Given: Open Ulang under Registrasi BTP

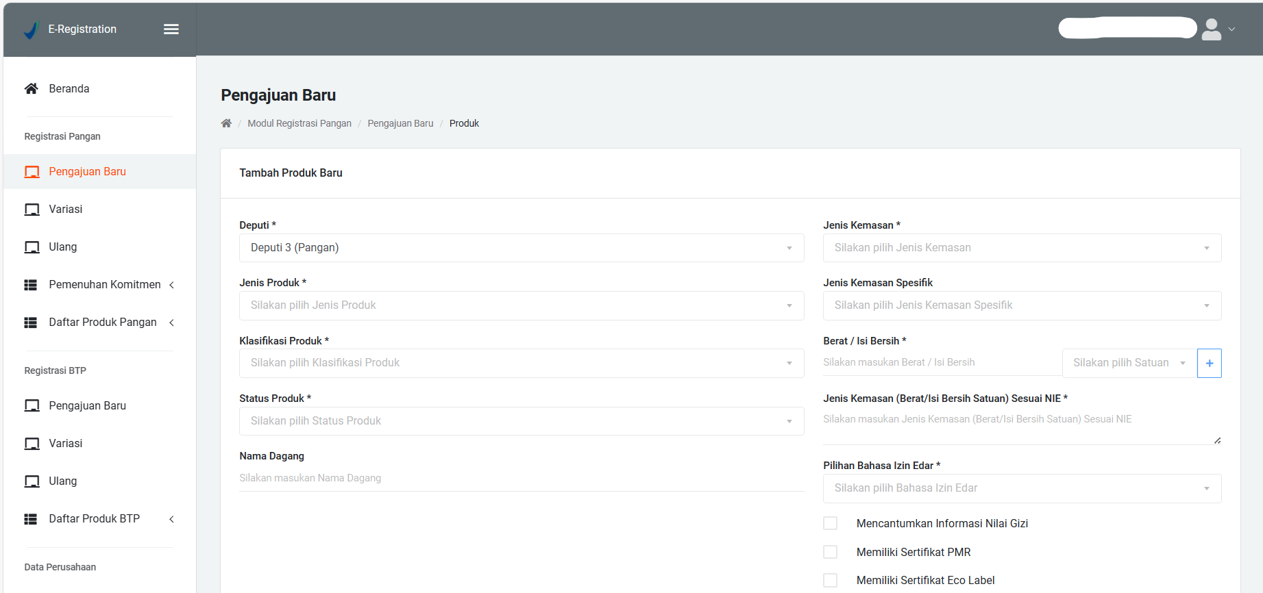Looking at the screenshot, I should 63,481.
